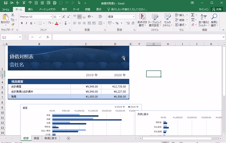Image resolution: width=226 pixels, height=143 pixels.
Task: Open the font color dropdown arrow
Action: coord(60,23)
